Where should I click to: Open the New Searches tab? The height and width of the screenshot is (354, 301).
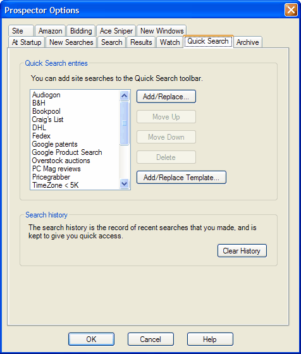point(71,42)
